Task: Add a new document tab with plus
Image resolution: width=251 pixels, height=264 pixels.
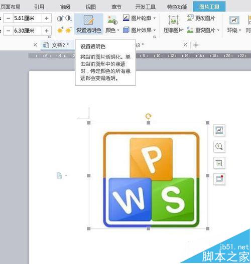Action: click(x=196, y=45)
